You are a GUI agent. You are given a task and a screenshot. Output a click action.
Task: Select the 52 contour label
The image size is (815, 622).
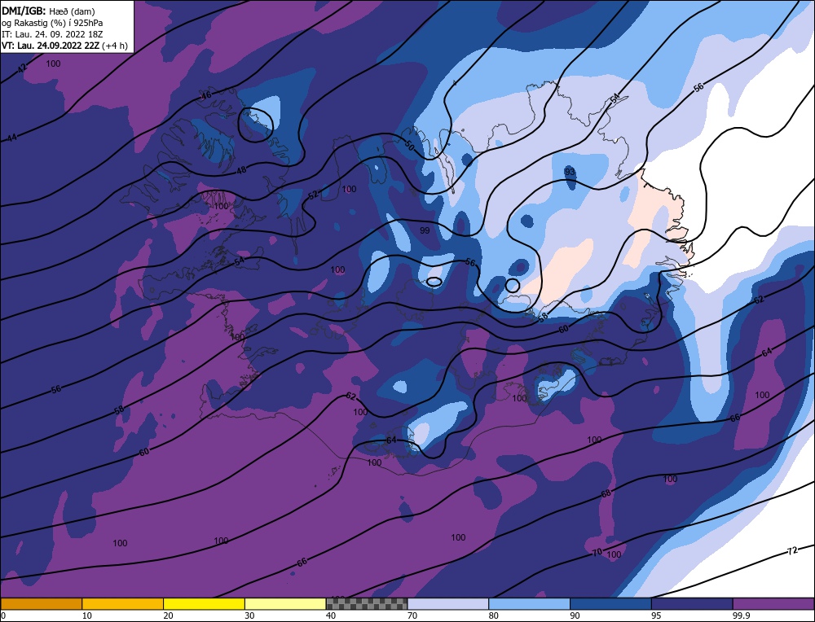point(313,195)
